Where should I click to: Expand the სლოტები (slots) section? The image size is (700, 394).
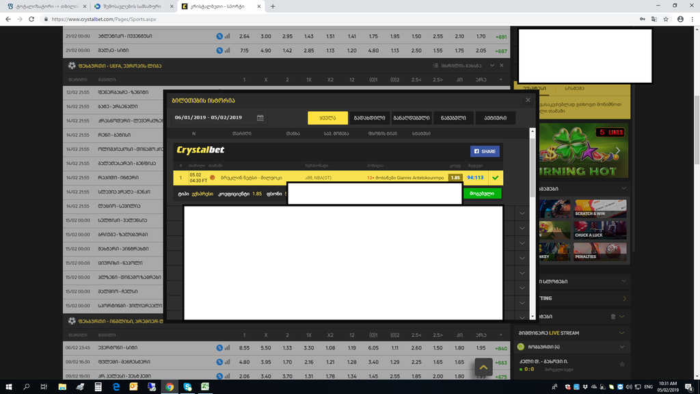pos(623,281)
